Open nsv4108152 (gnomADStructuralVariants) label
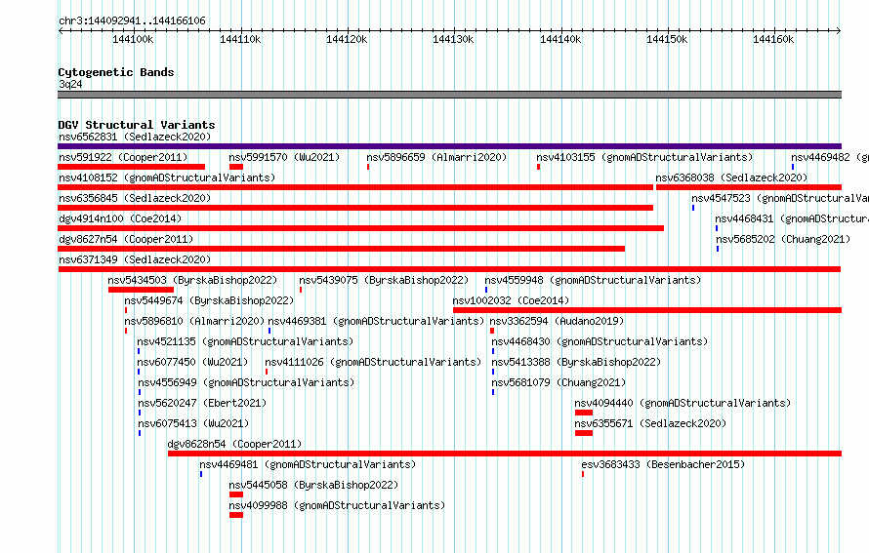 (167, 178)
